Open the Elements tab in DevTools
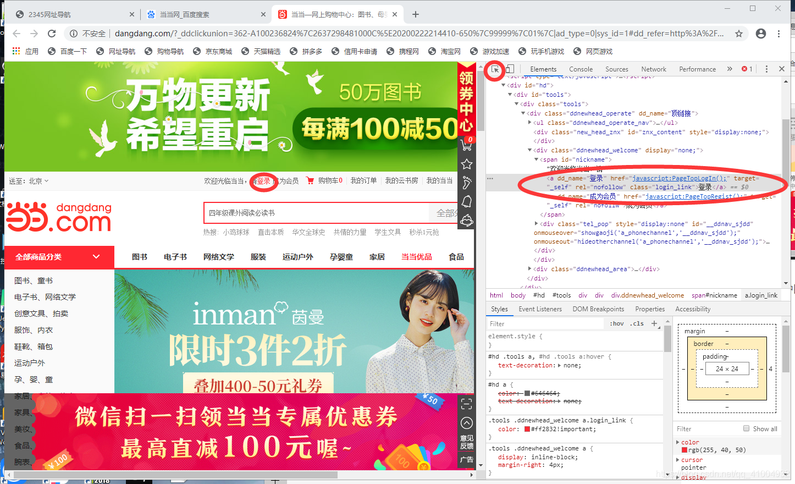The width and height of the screenshot is (795, 484). [x=543, y=69]
